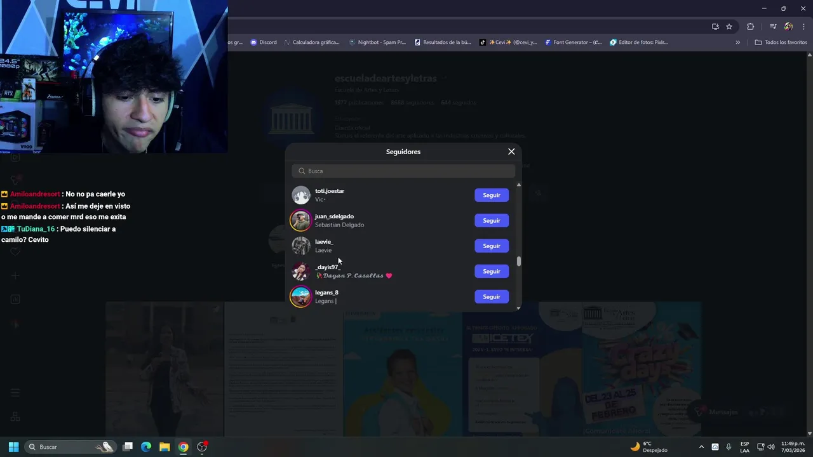The image size is (813, 457).
Task: Open legans_8 username link
Action: coord(326,293)
